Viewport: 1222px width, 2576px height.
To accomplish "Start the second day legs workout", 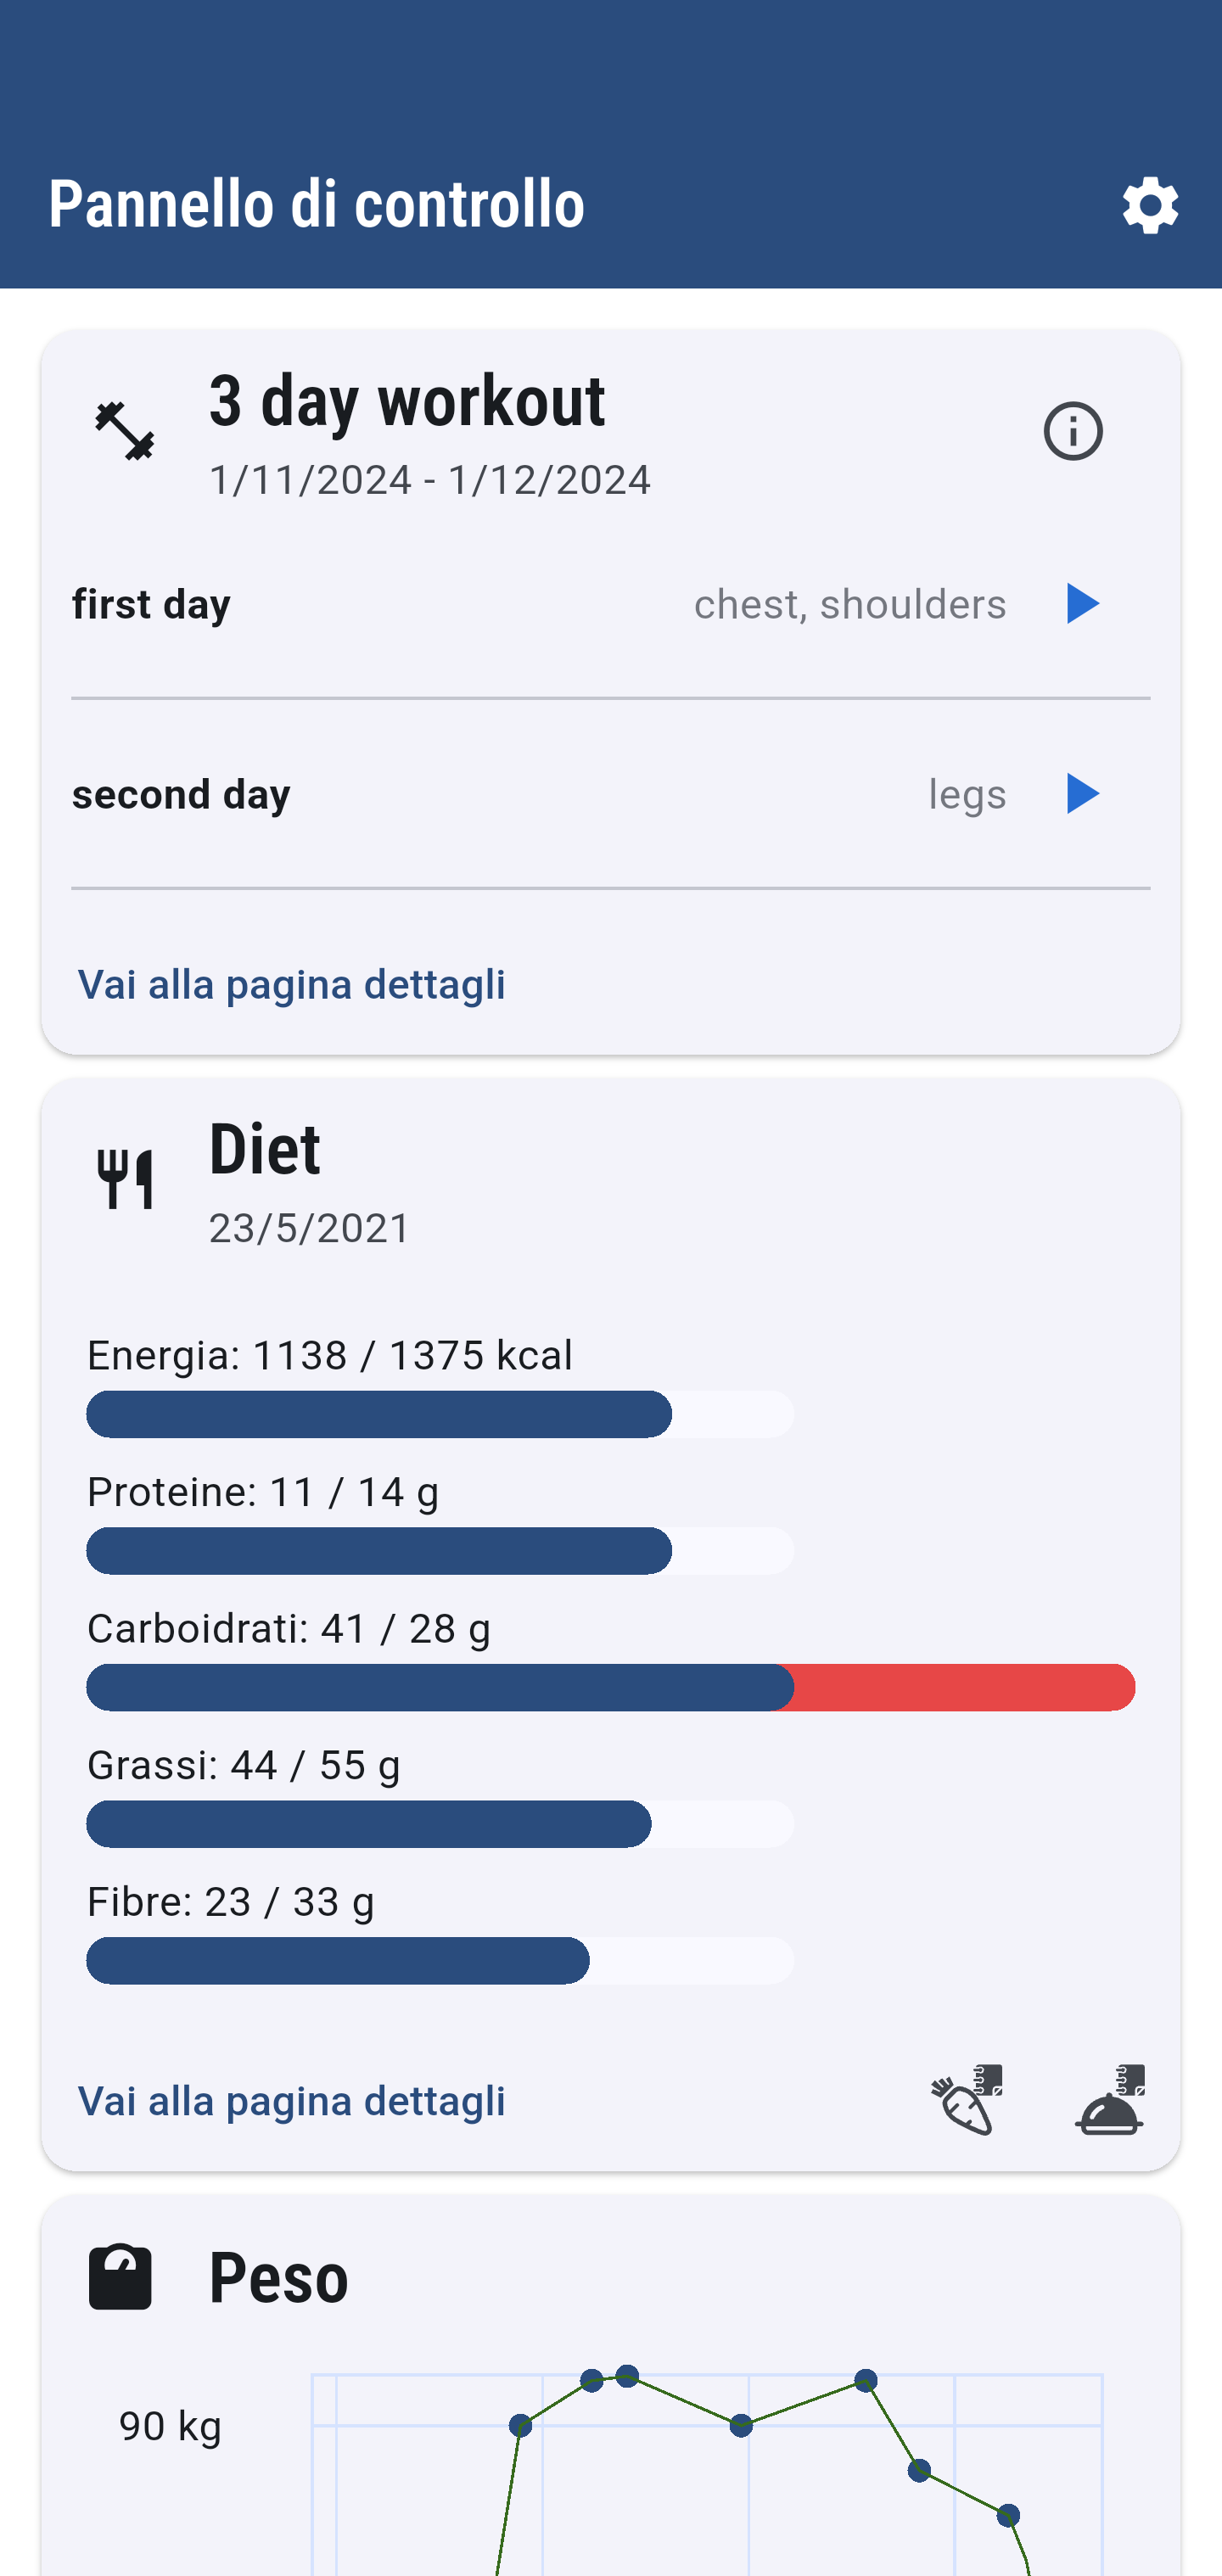I will tap(1081, 794).
